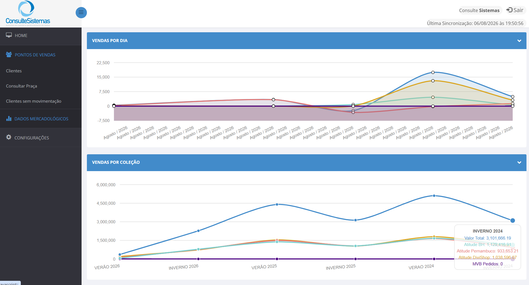
Task: Click the Dados Mercadológicos bar chart icon
Action: coord(9,119)
